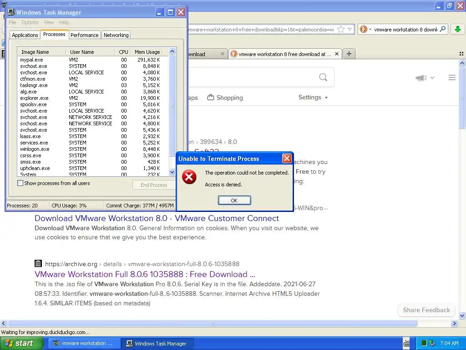Click the End Process button
The image size is (466, 350).
[x=154, y=185]
